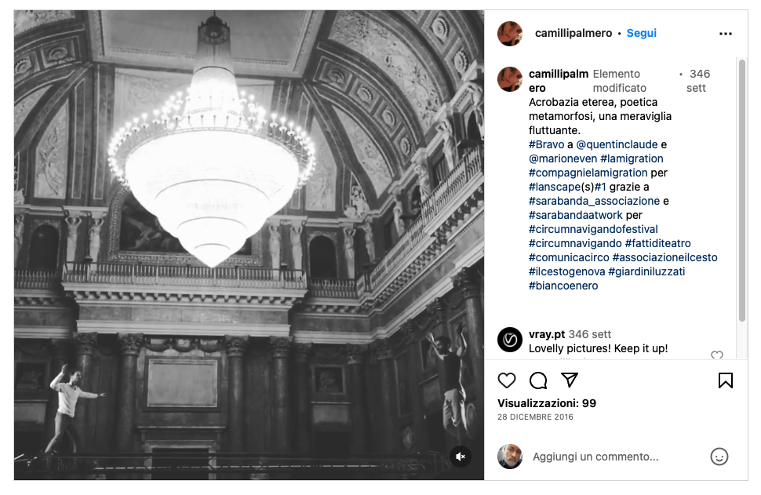This screenshot has height=495, width=761.
Task: Open the #biancoenero hashtag
Action: 563,286
